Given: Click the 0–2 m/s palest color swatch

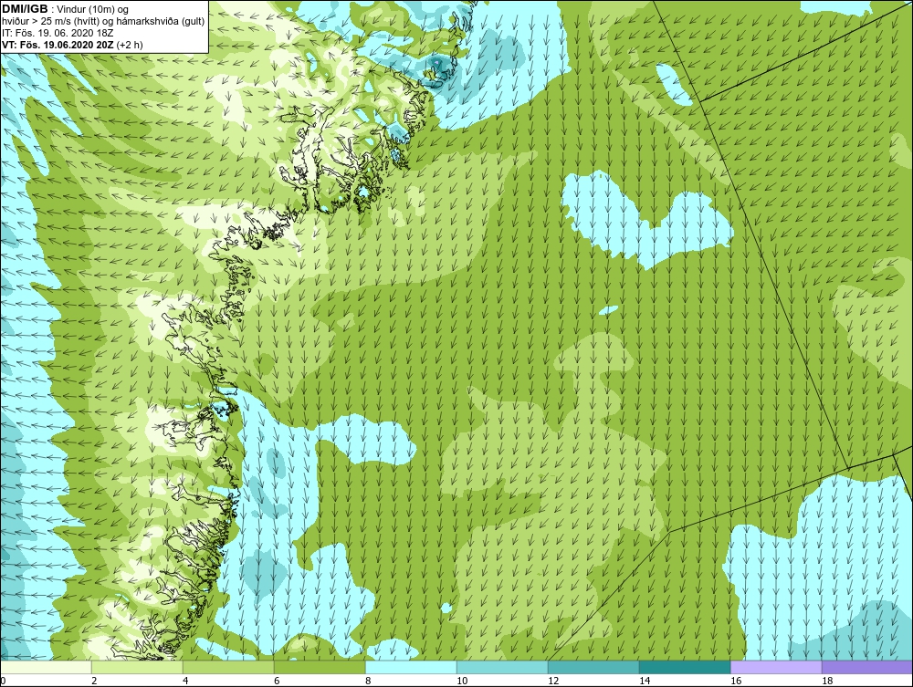Looking at the screenshot, I should click(46, 667).
